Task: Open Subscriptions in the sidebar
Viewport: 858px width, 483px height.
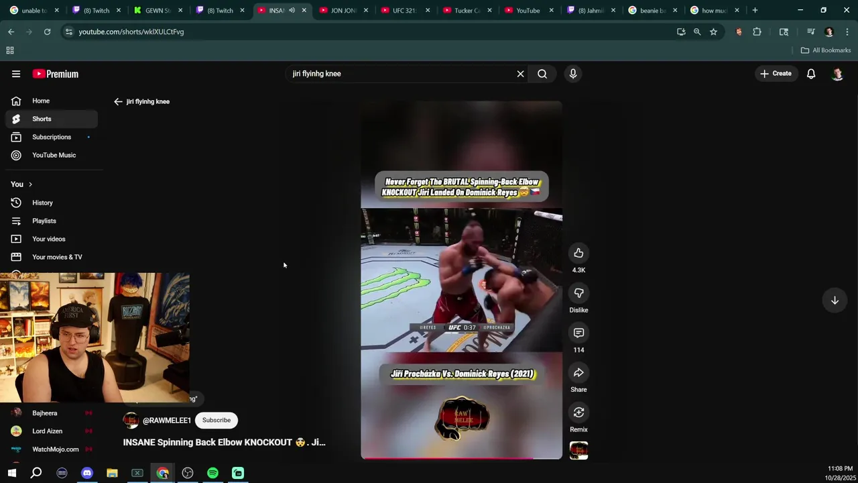Action: click(51, 137)
